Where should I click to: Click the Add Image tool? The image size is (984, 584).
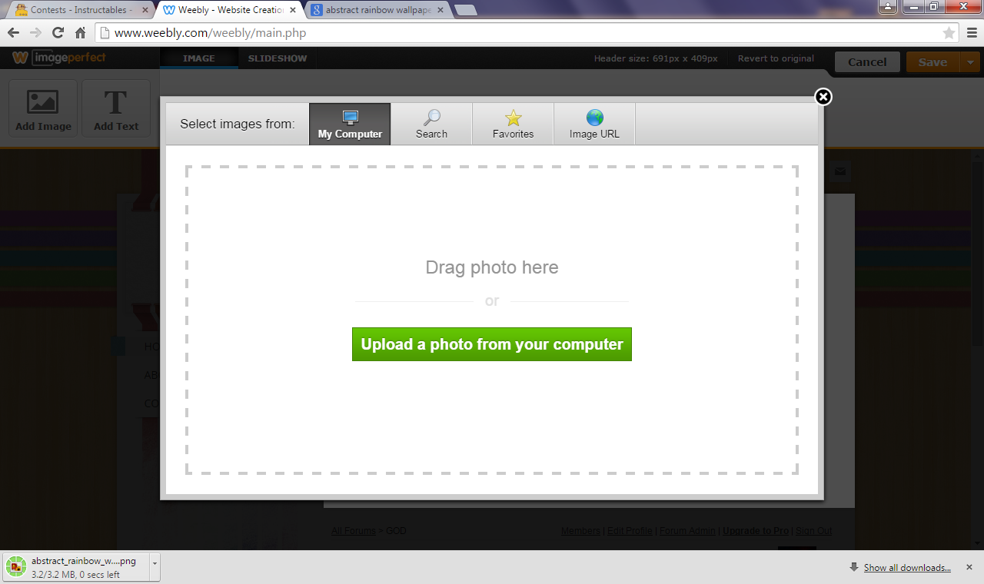pyautogui.click(x=43, y=108)
